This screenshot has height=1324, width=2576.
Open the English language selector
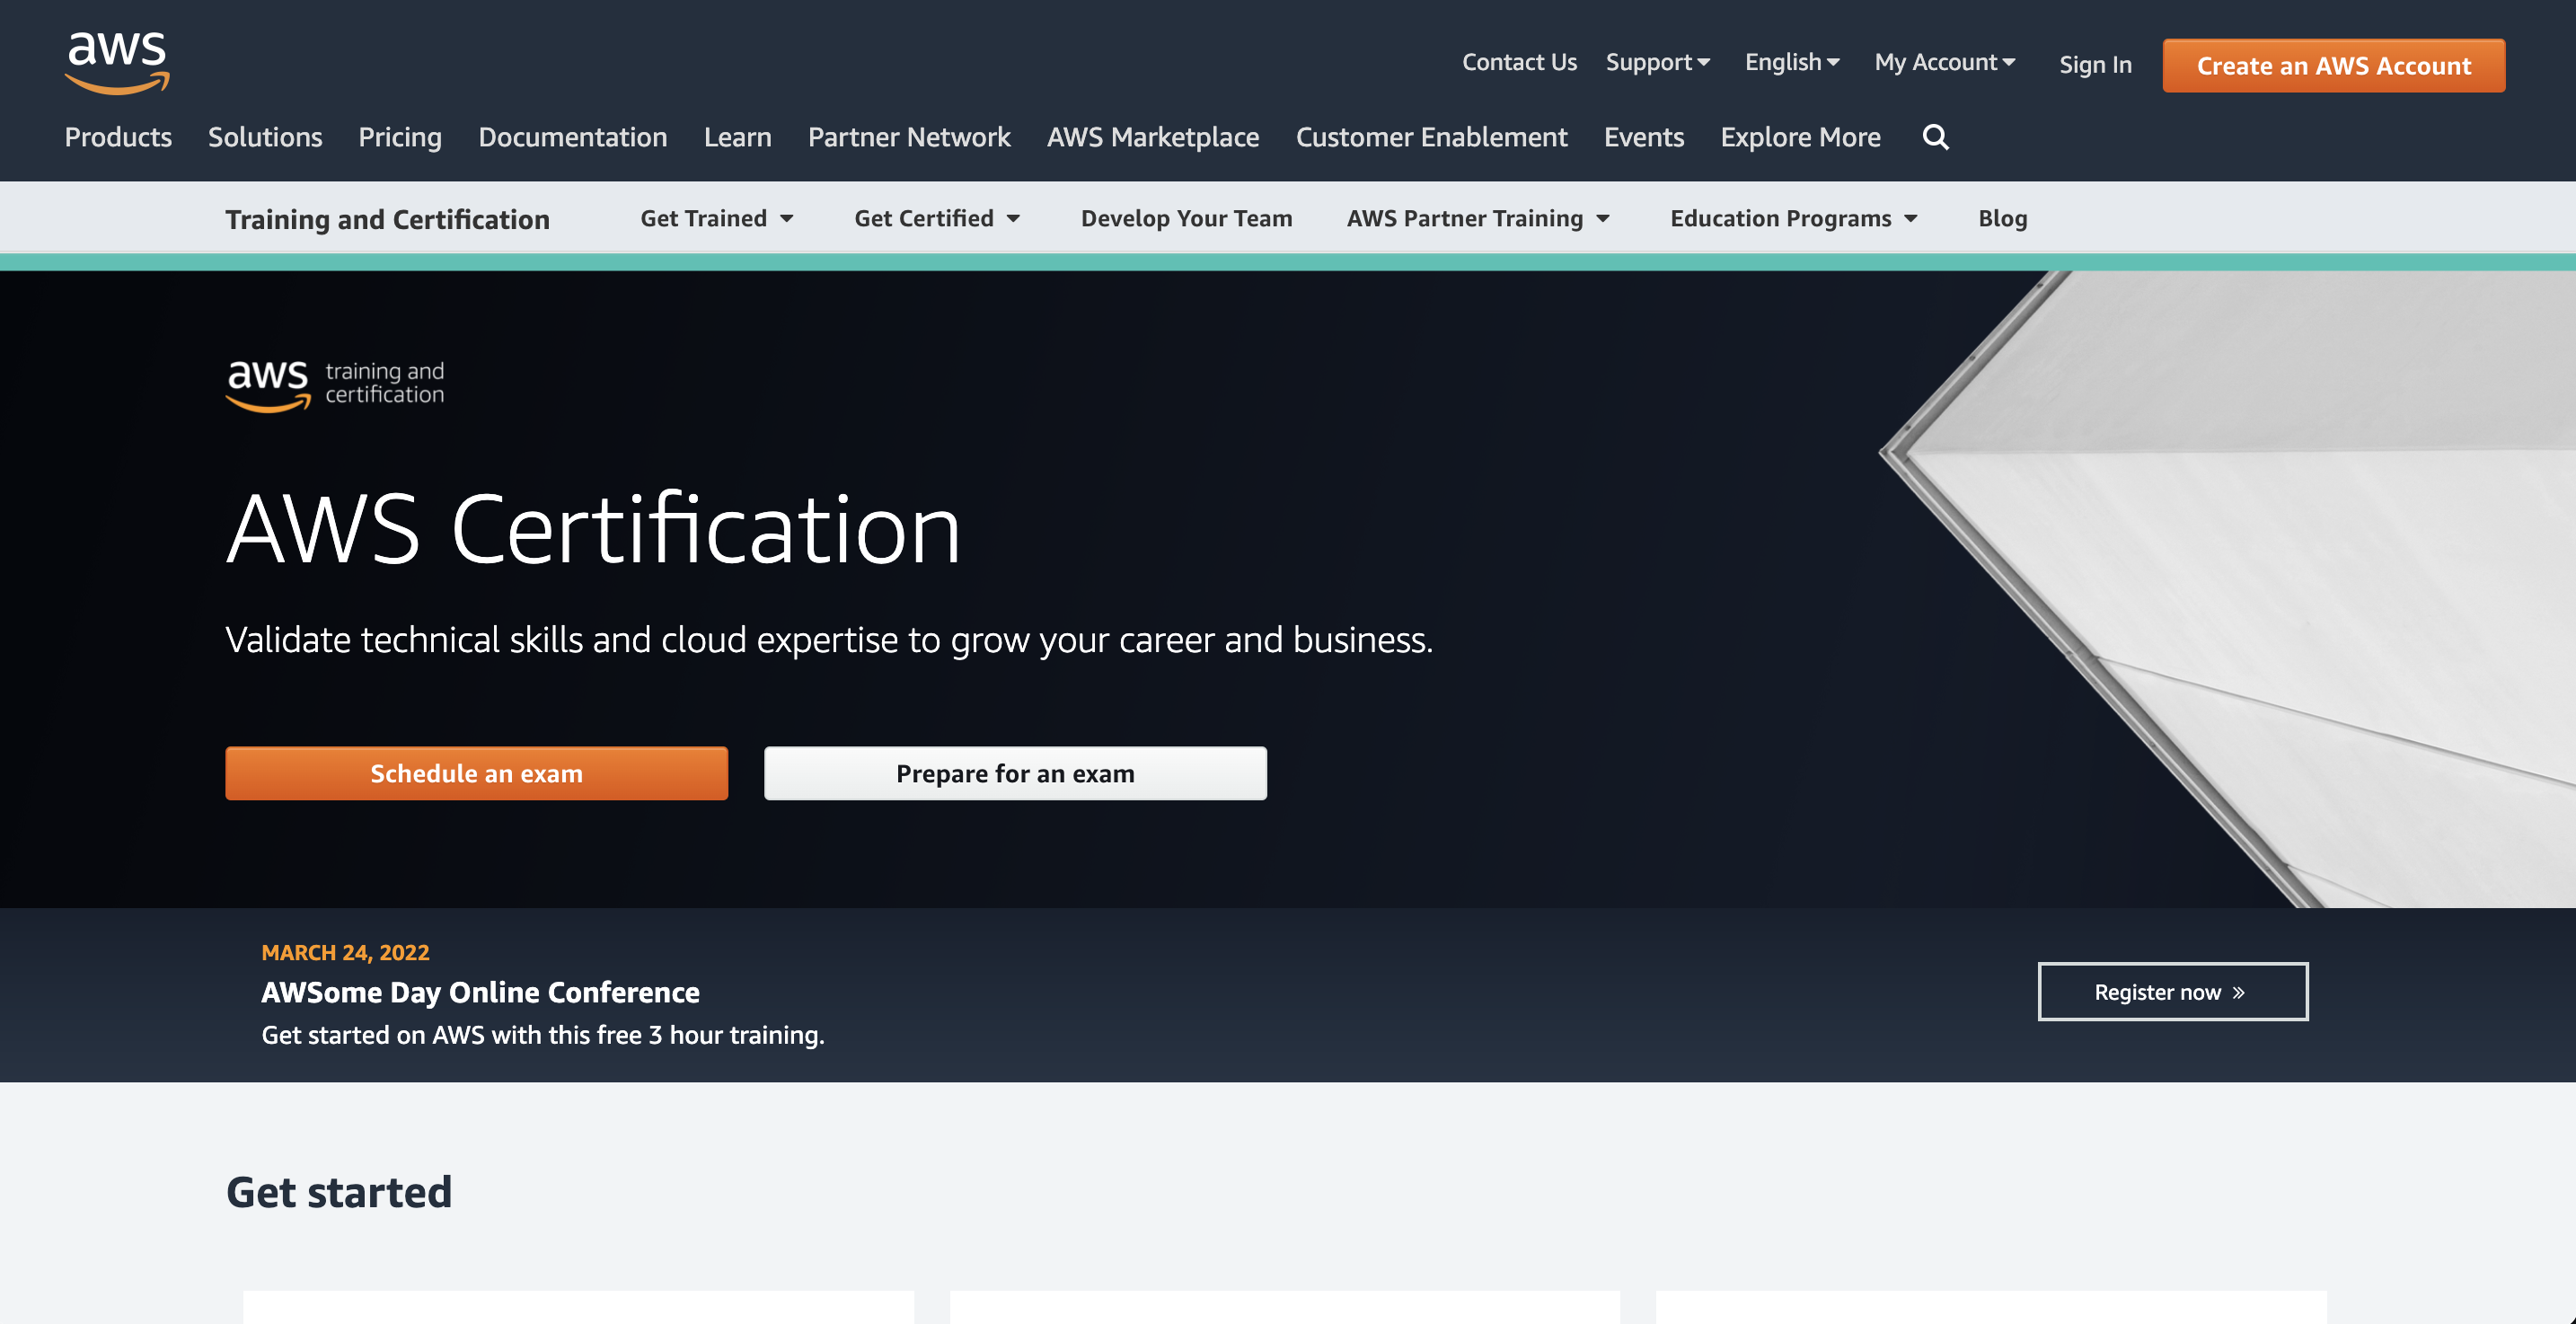coord(1791,61)
